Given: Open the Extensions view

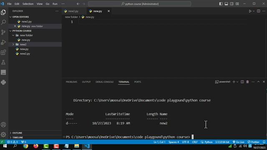Looking at the screenshot, I should [3, 52].
